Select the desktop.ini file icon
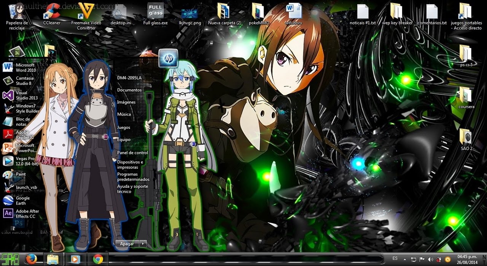Image resolution: width=487 pixels, height=266 pixels. click(x=121, y=14)
